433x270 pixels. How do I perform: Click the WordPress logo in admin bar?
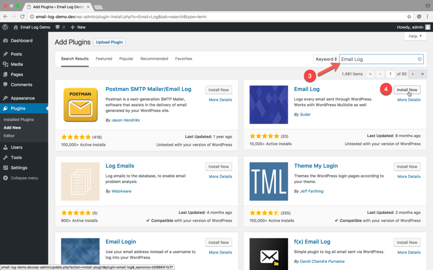pyautogui.click(x=5, y=27)
